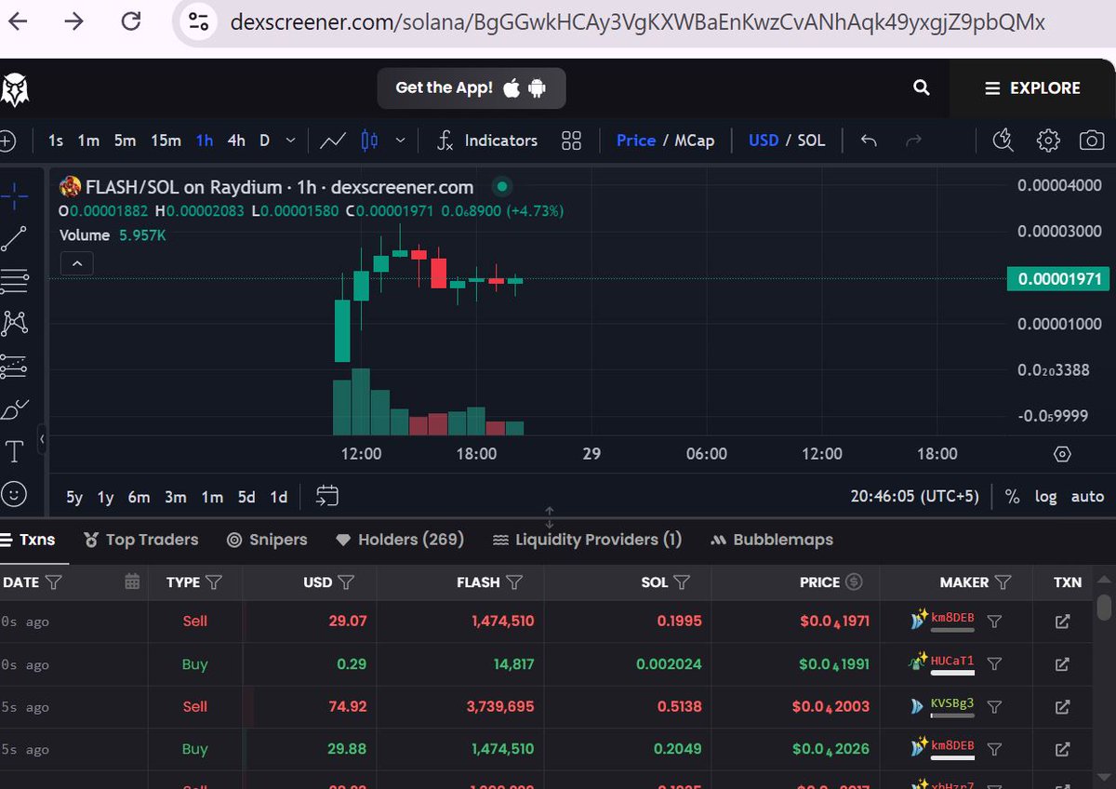This screenshot has width=1116, height=789.
Task: Collapse the drawing toolbar arrow
Action: pyautogui.click(x=42, y=438)
